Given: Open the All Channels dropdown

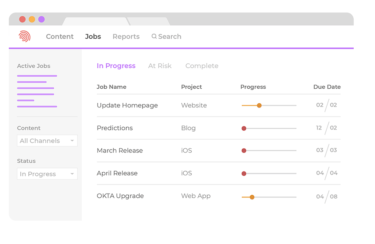Looking at the screenshot, I should tap(47, 141).
